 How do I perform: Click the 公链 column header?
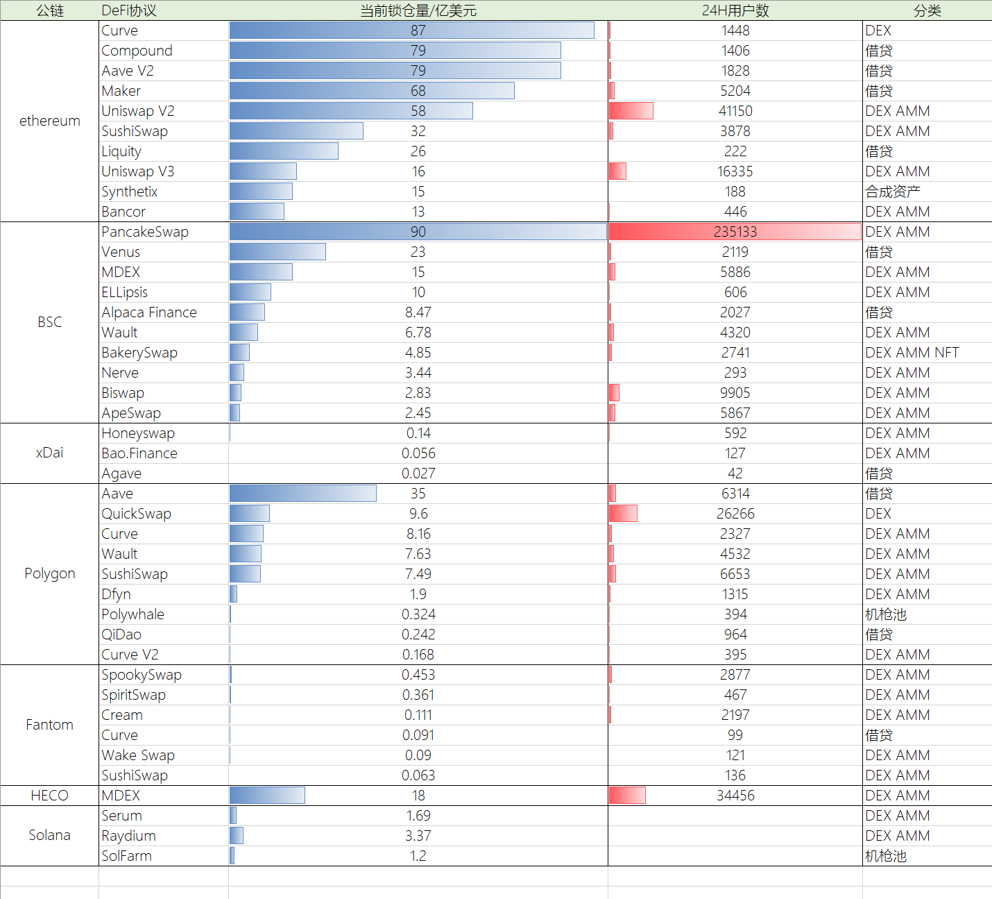(x=49, y=10)
